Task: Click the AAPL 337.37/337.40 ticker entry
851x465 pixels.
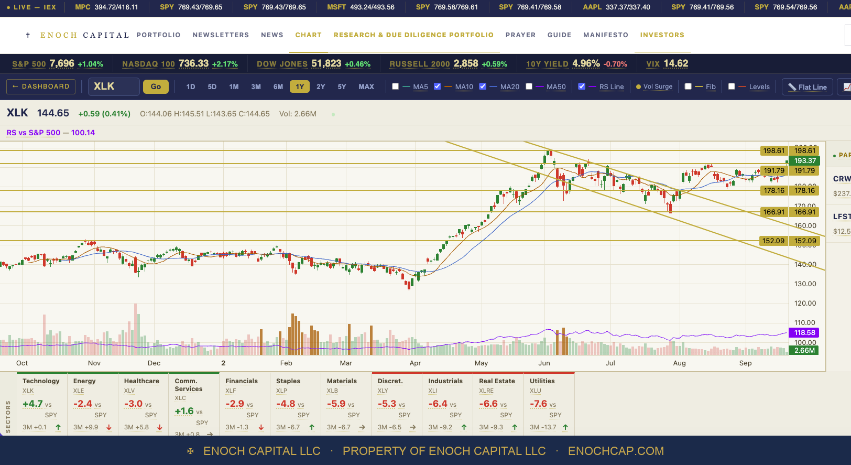Action: 616,7
